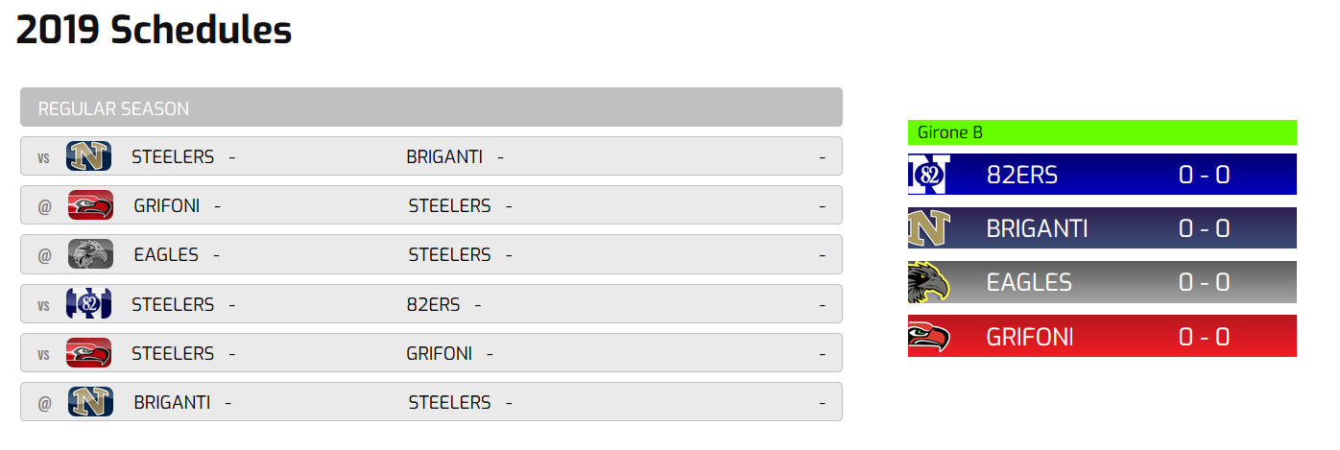Open the 82ERS team standings row

(x=1102, y=175)
